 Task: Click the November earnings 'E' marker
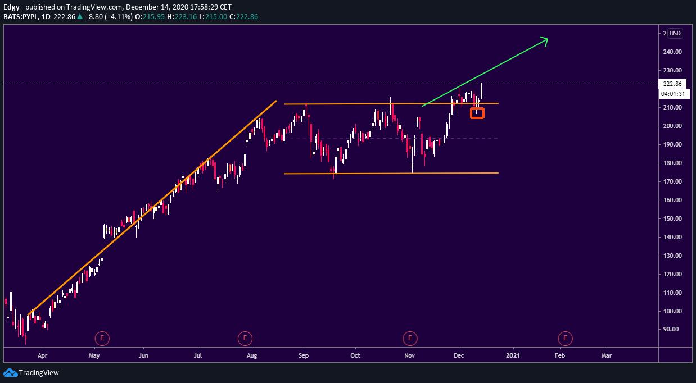click(x=410, y=338)
